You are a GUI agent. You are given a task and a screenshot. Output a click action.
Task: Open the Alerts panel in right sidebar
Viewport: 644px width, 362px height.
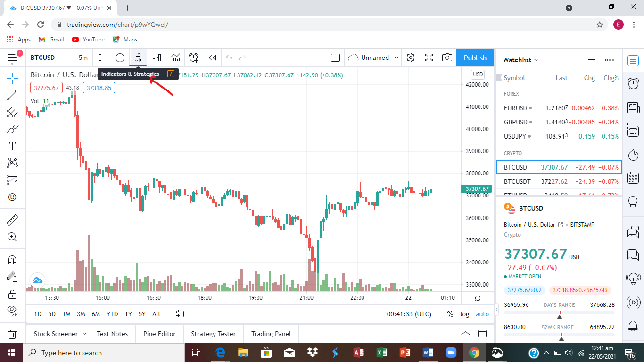[x=633, y=83]
